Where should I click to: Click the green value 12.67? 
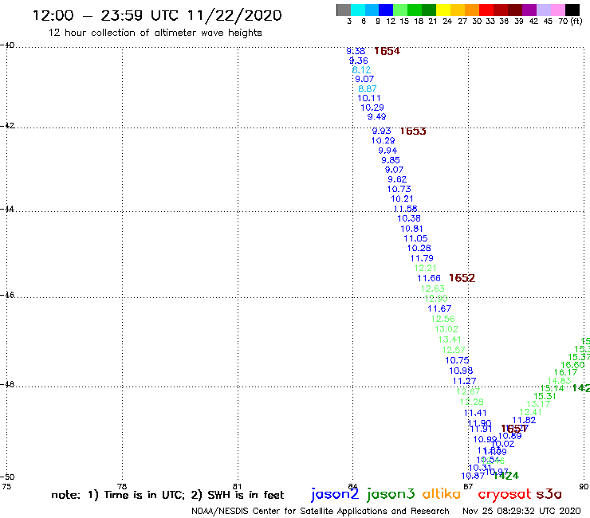(468, 392)
